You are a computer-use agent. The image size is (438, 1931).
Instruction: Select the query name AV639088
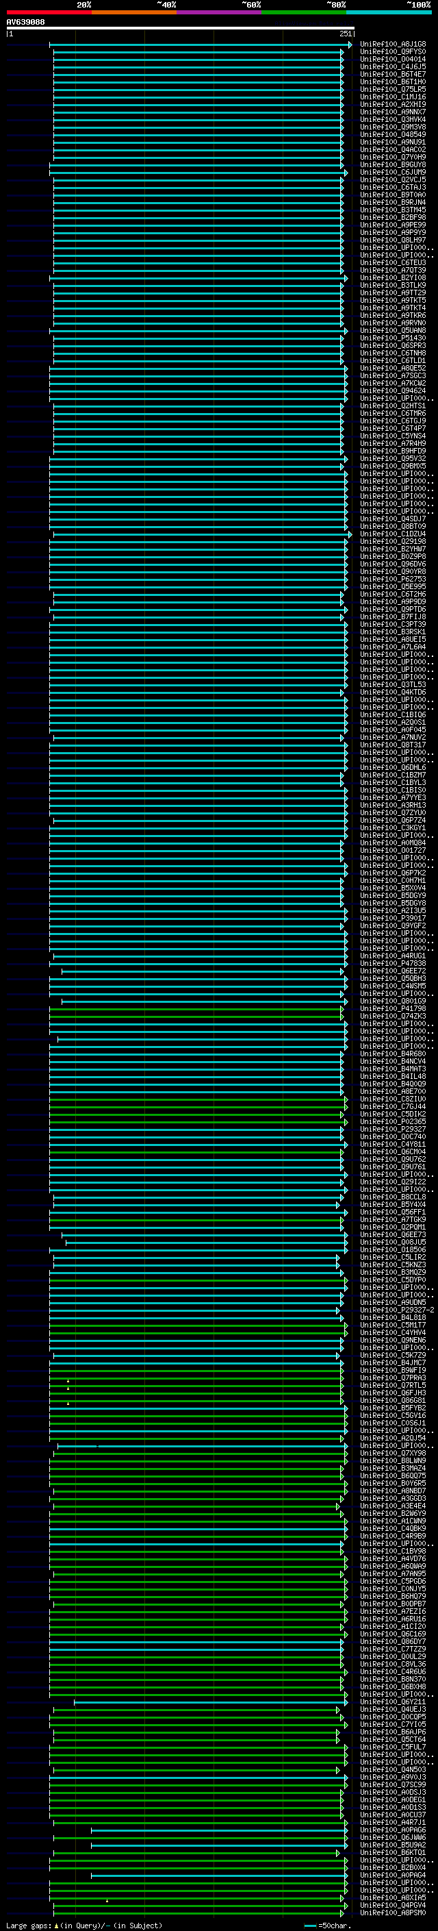pyautogui.click(x=25, y=22)
